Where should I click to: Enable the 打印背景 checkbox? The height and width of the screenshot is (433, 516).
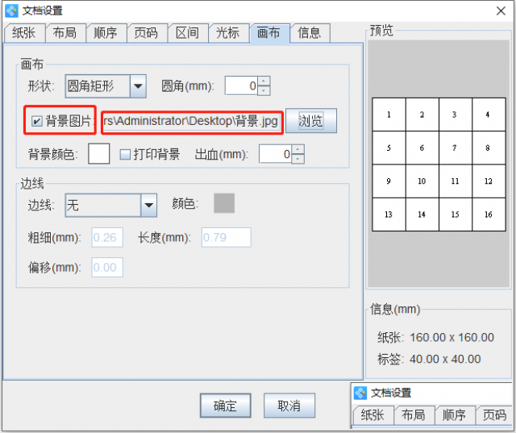pos(125,154)
